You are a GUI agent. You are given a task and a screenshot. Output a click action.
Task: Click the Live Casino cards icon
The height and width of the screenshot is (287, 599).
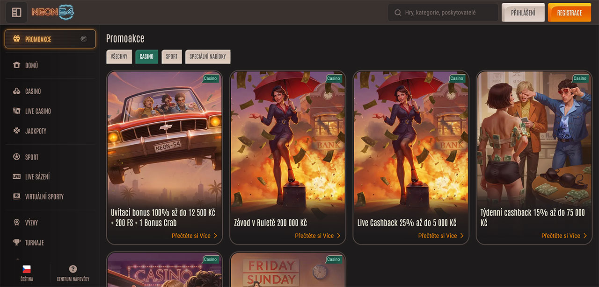point(16,111)
